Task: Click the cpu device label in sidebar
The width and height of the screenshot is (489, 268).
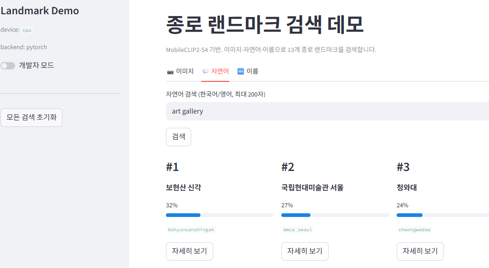Action: click(x=27, y=30)
